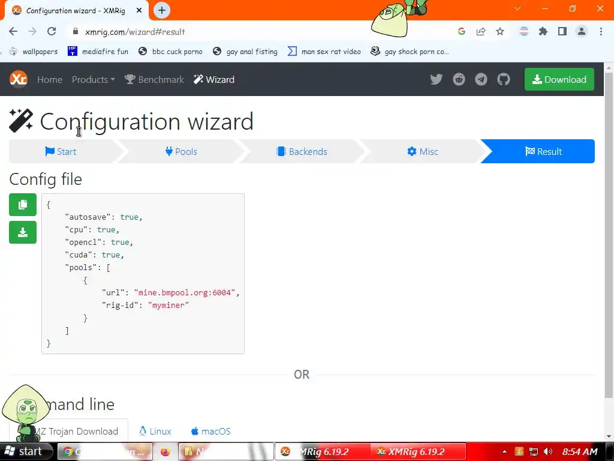Open the Wizard nav item
Image resolution: width=614 pixels, height=461 pixels.
(x=214, y=80)
